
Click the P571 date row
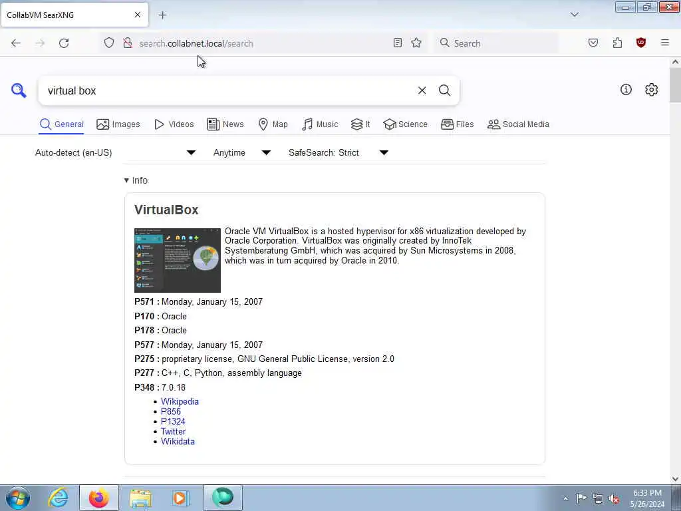pyautogui.click(x=198, y=302)
